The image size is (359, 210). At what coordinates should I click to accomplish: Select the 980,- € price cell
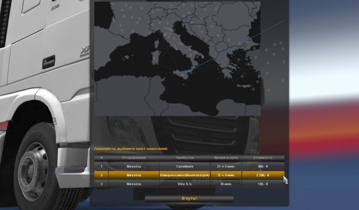pos(263,166)
